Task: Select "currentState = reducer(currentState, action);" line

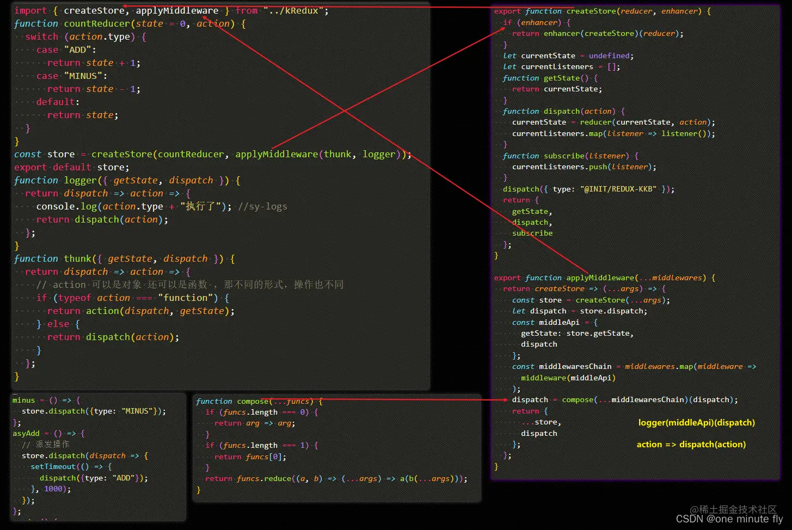Action: pyautogui.click(x=613, y=122)
